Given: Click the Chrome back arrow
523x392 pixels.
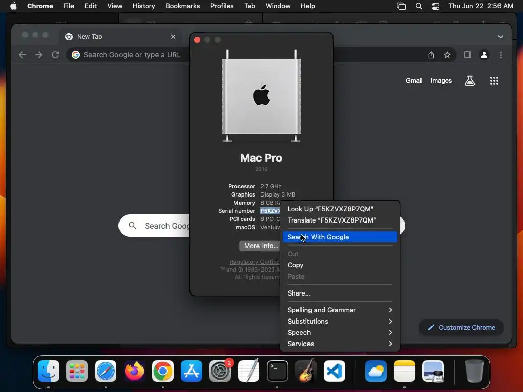Looking at the screenshot, I should click(x=22, y=55).
